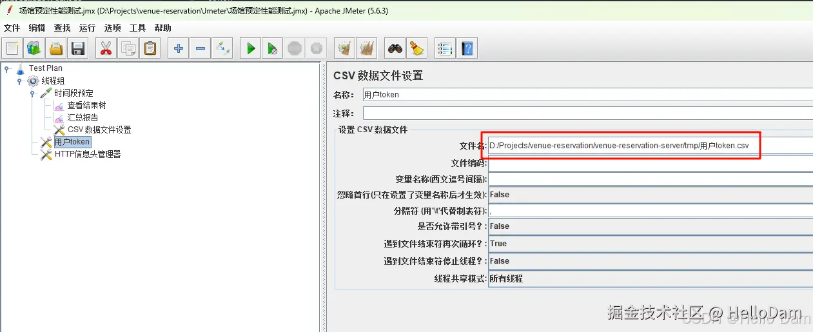Image resolution: width=813 pixels, height=332 pixels.
Task: Open the 帮助 menu
Action: pyautogui.click(x=162, y=28)
